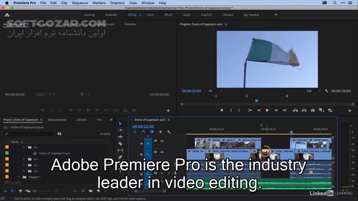This screenshot has width=358, height=201.
Task: Switch to Metadata panel tab
Action: [130, 24]
